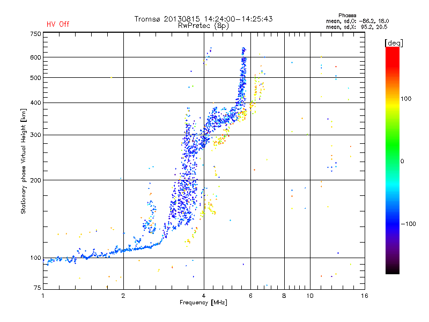Click the 'Phases' header text
The image size is (429, 322).
[x=347, y=16]
